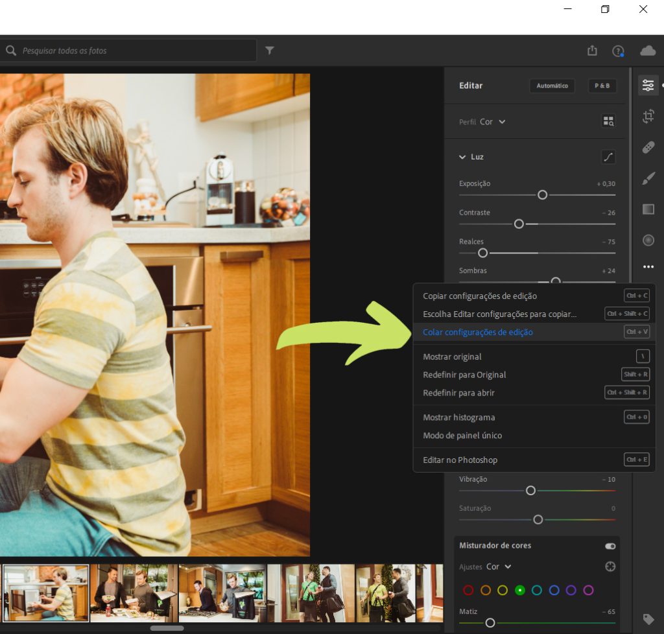Toggle the Misturador de cores switch
Viewport: 664px width, 634px height.
tap(610, 546)
